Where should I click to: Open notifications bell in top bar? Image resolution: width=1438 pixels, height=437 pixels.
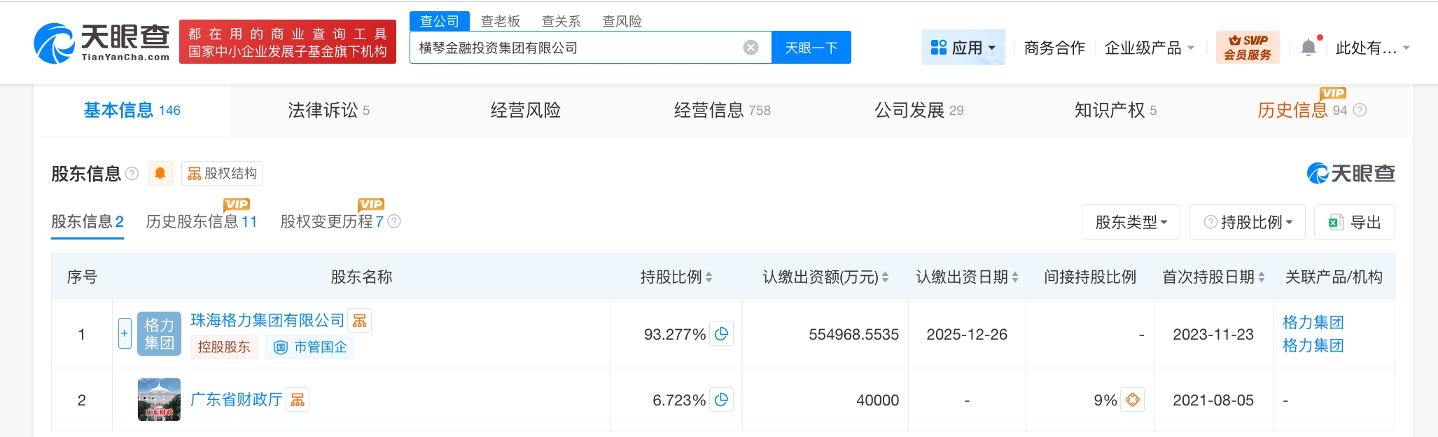[1308, 48]
